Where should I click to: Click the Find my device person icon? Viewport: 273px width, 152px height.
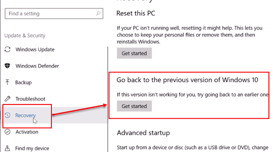[x=7, y=148]
